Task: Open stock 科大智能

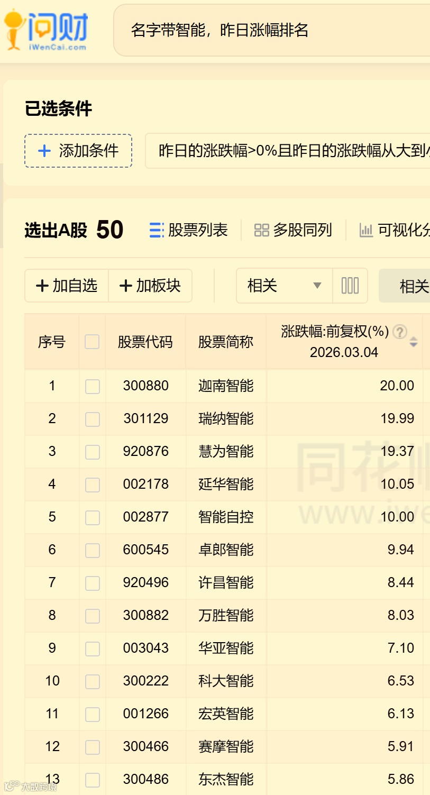Action: 226,681
